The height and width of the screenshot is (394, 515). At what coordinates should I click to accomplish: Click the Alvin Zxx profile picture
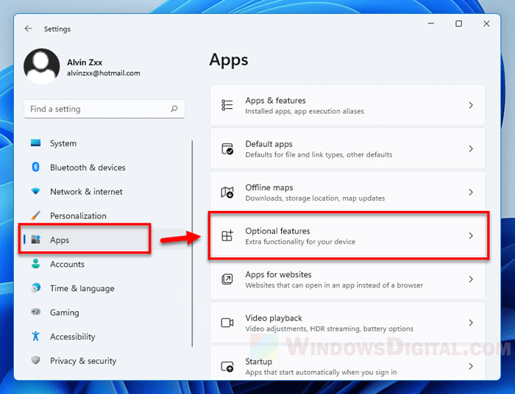[x=41, y=67]
